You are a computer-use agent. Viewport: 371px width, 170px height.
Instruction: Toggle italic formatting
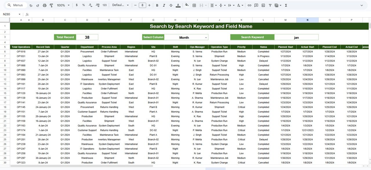point(164,5)
